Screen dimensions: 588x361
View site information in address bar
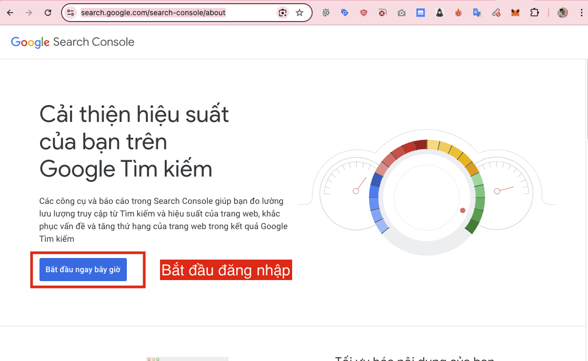tap(71, 13)
